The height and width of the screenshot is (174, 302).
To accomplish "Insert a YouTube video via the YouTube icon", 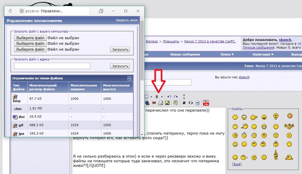I will 206,103.
